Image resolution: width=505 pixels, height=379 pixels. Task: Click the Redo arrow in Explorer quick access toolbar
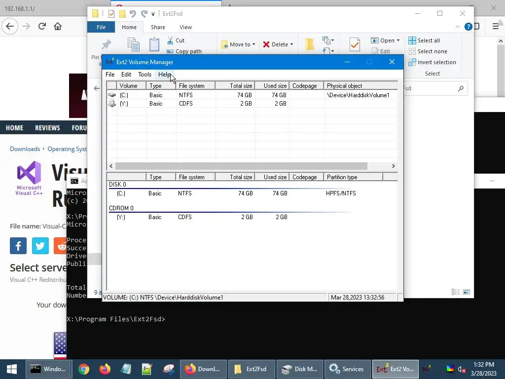[x=144, y=13]
